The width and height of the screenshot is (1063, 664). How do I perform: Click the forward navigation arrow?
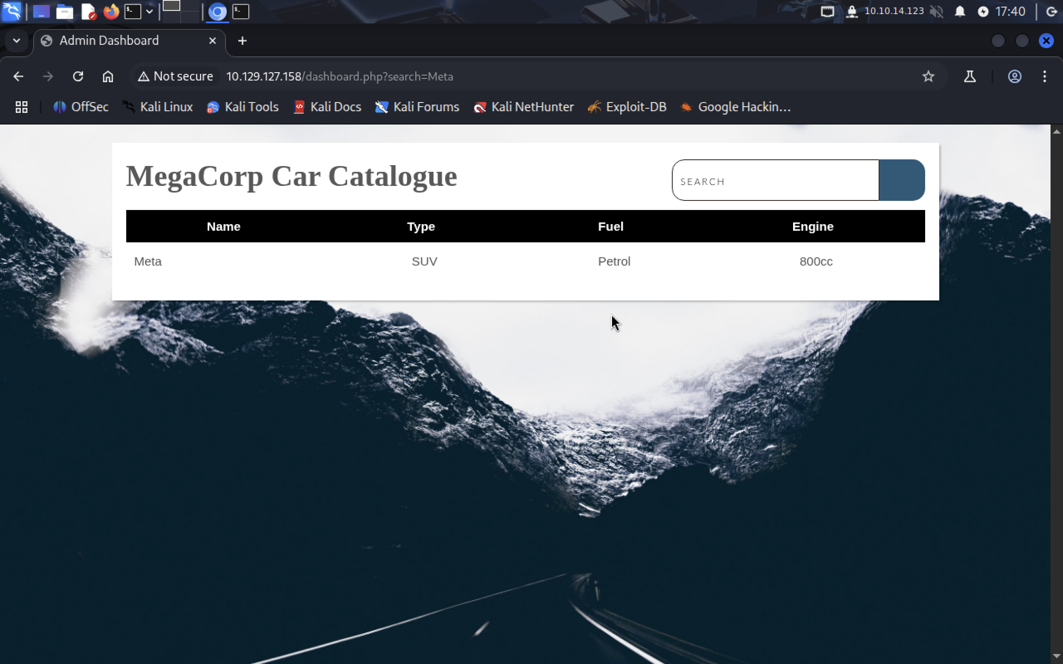(x=48, y=76)
